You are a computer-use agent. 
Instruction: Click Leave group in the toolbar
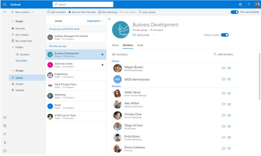(x=147, y=12)
